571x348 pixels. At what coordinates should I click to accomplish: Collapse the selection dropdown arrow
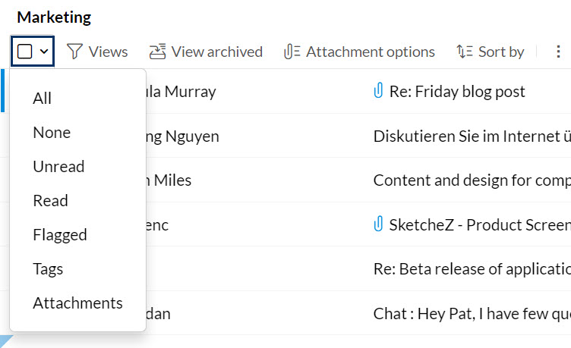coord(44,52)
